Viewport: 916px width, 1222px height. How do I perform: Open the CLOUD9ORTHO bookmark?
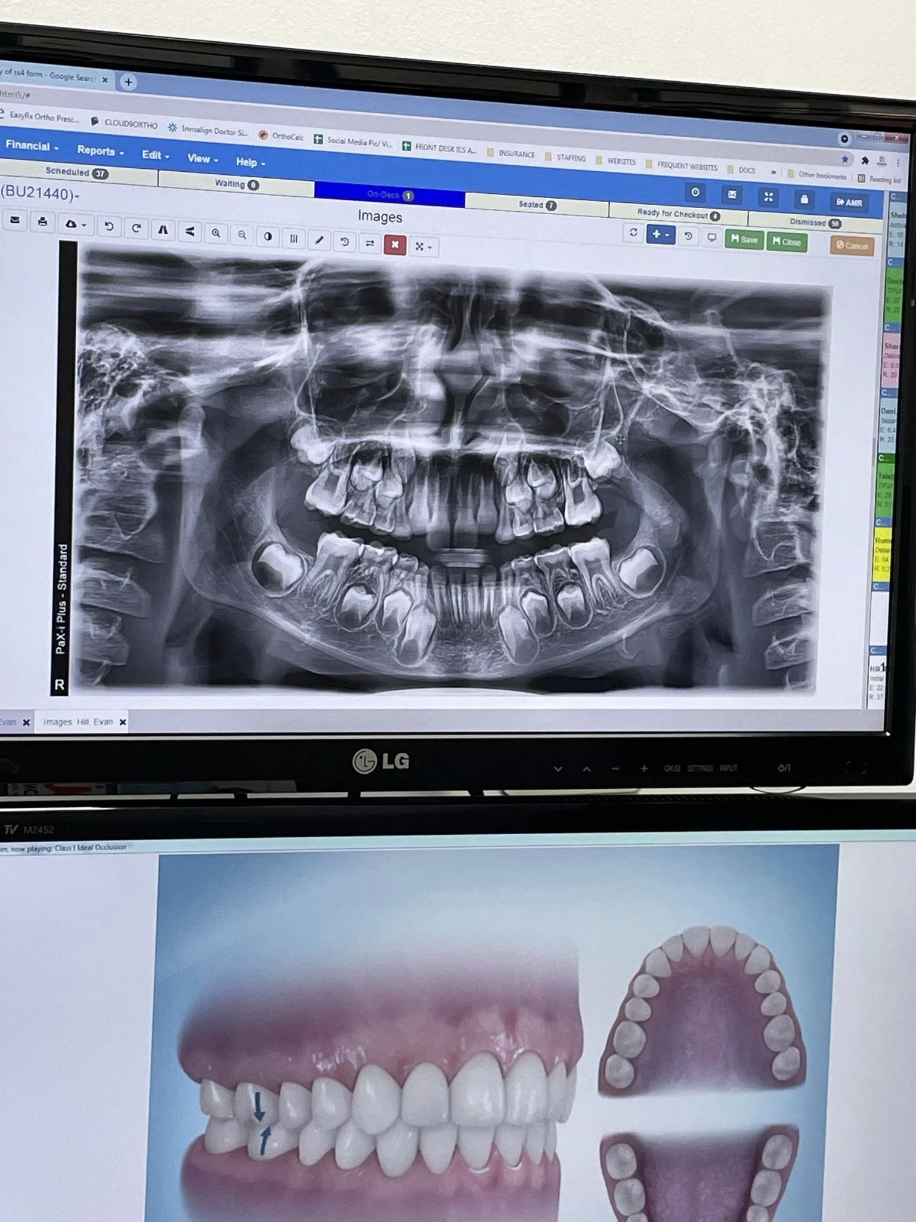point(125,123)
